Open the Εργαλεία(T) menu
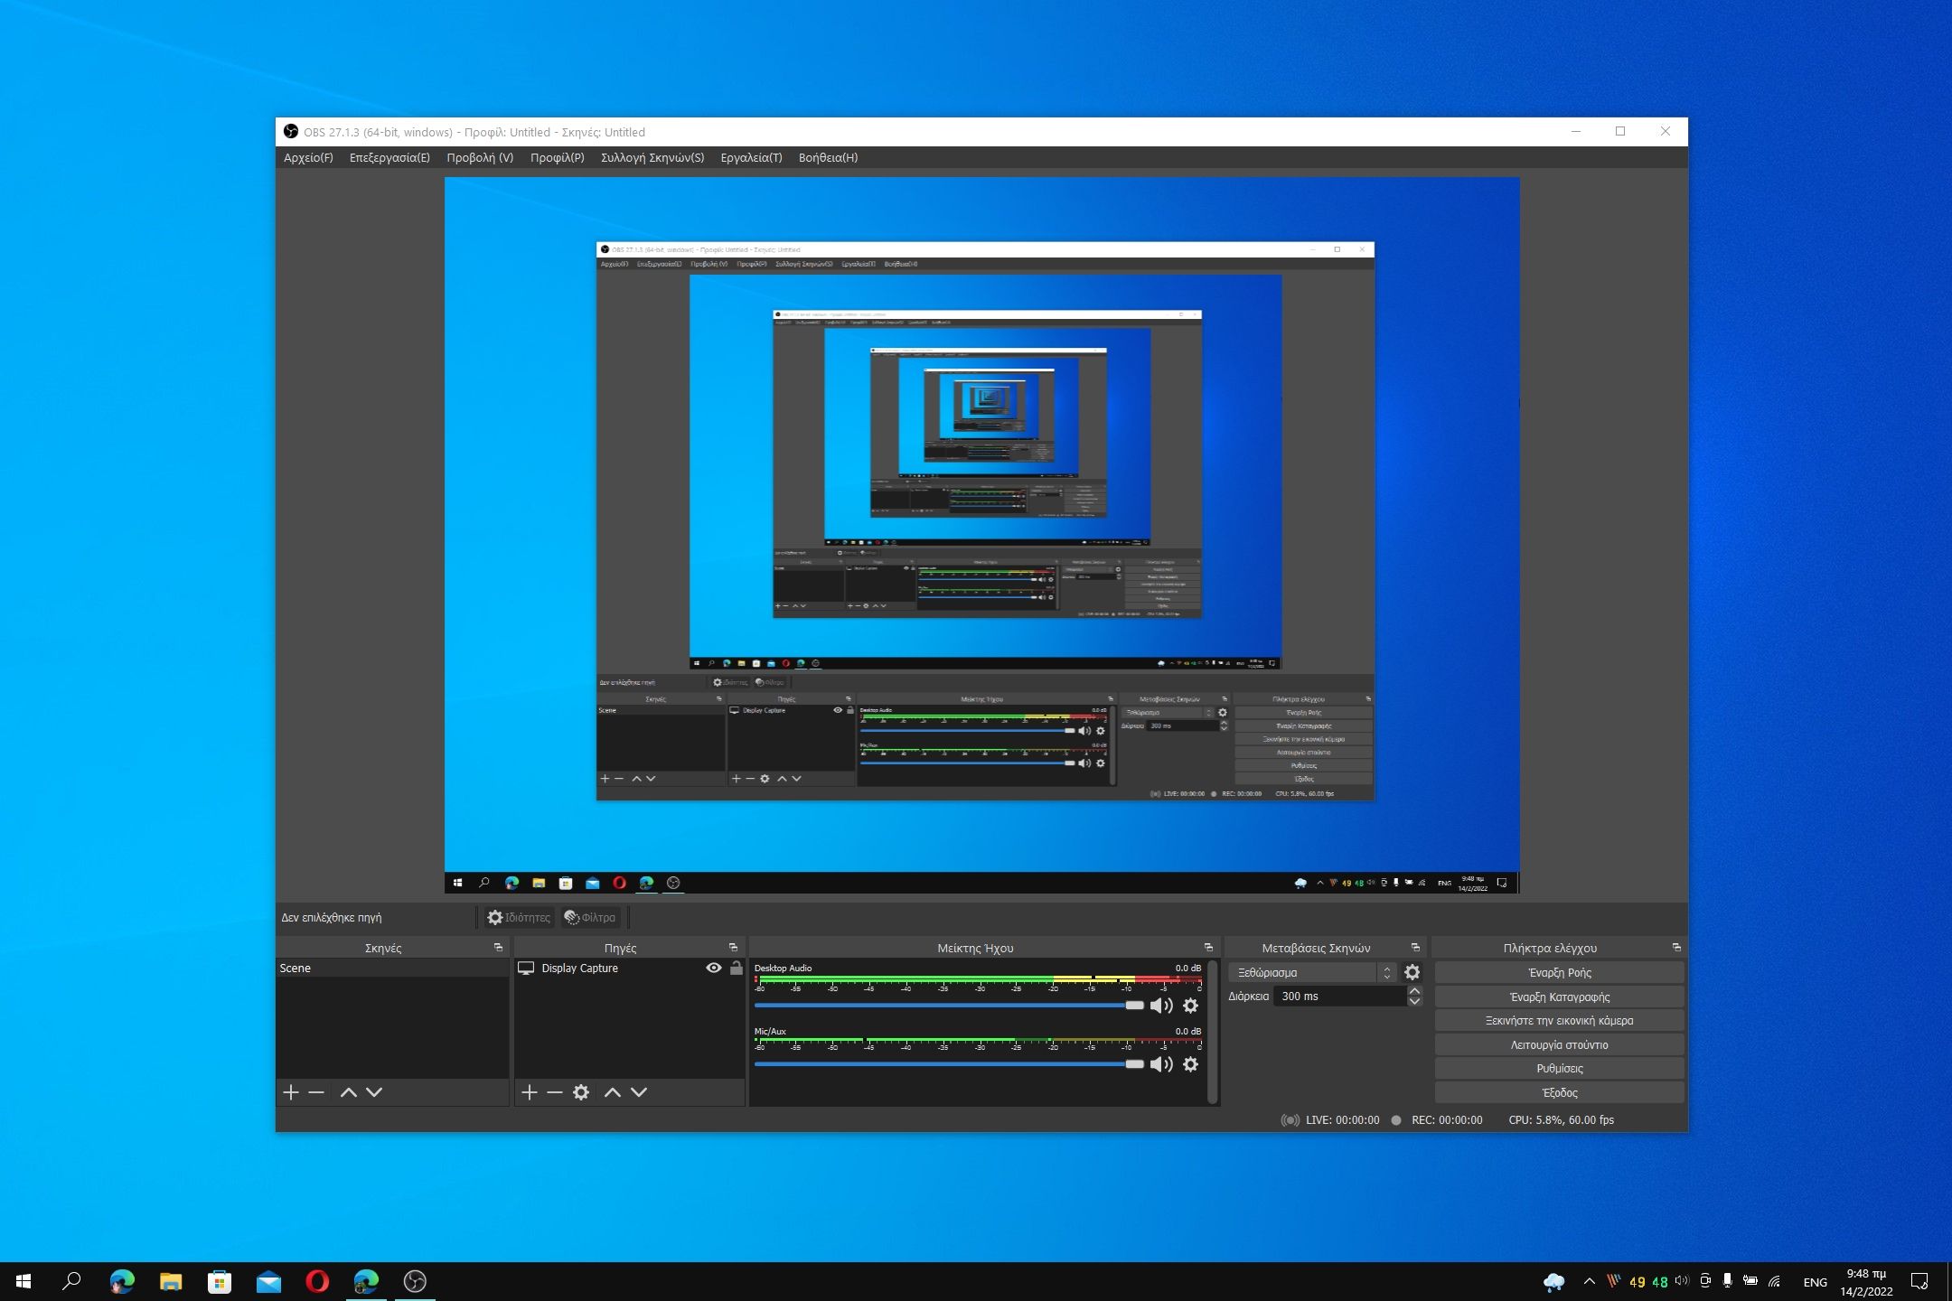 (751, 157)
